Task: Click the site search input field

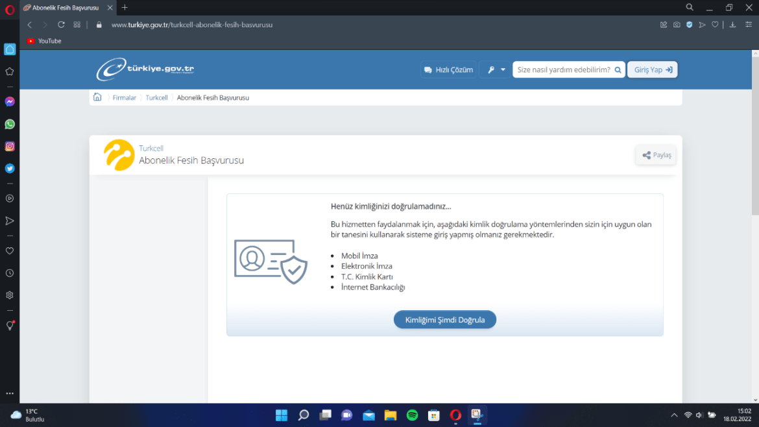Action: point(563,69)
